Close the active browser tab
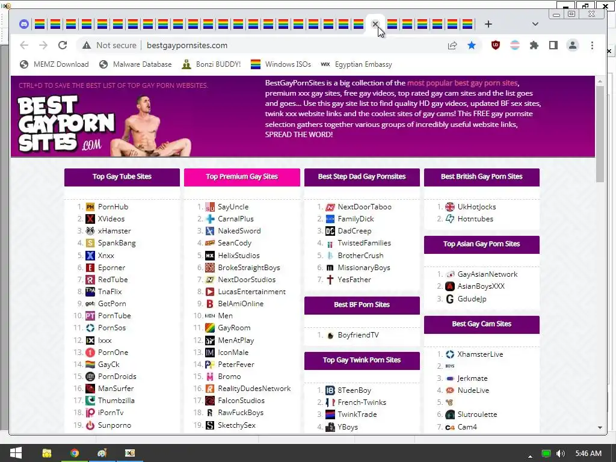The image size is (616, 462). (x=375, y=24)
